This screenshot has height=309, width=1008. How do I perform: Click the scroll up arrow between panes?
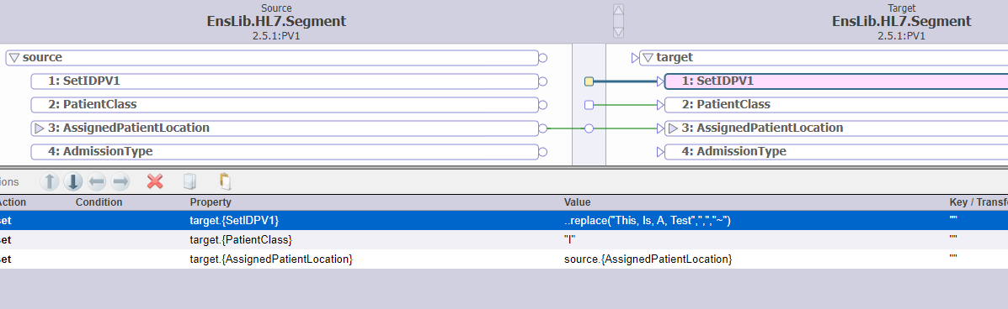pos(618,9)
